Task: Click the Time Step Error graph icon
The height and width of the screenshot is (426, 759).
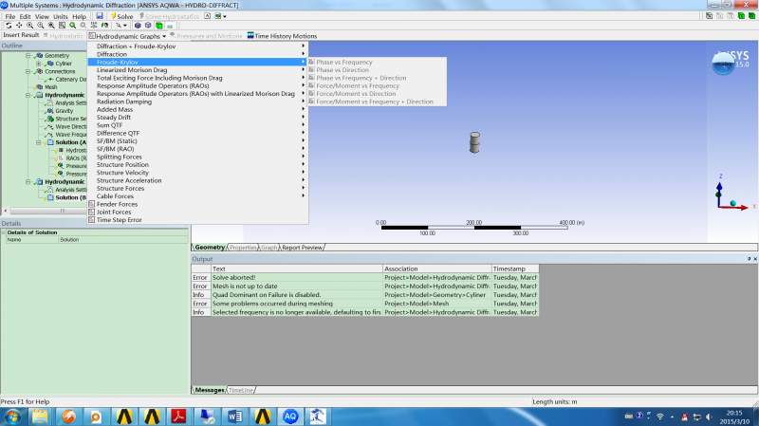Action: click(91, 220)
